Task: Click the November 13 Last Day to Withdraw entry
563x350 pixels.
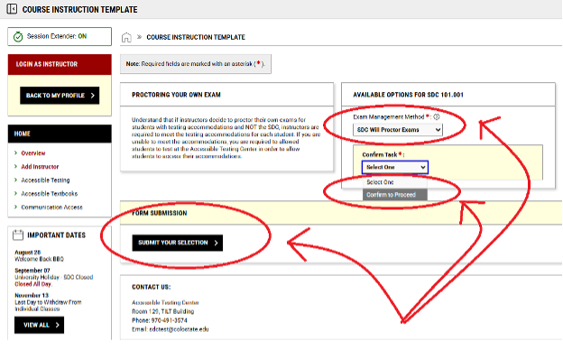Action: [x=48, y=302]
